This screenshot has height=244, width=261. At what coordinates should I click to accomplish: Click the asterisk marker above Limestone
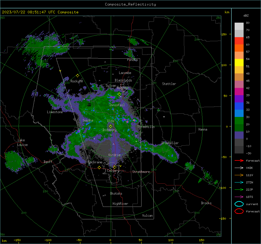coord(55,109)
